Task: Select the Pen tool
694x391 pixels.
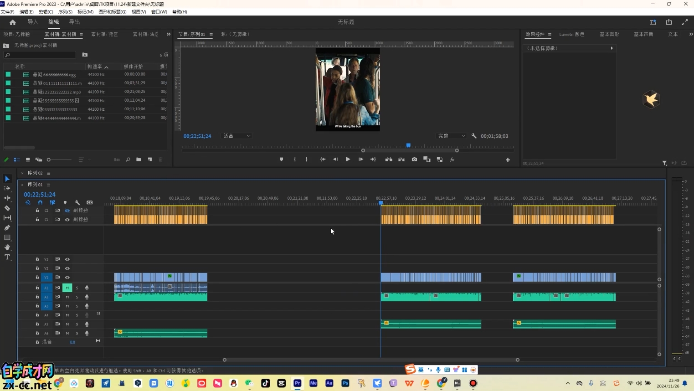Action: point(7,227)
